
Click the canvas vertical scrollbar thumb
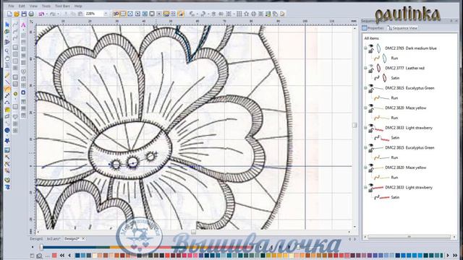(354, 125)
